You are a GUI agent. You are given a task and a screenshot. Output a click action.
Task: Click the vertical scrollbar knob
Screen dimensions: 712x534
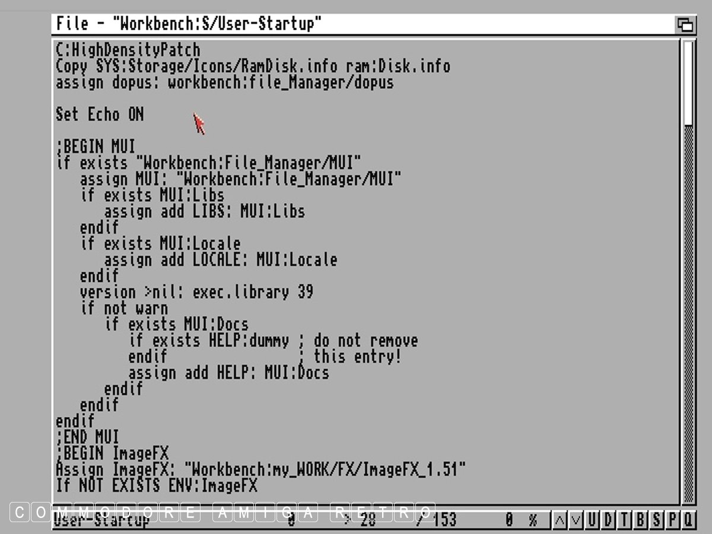688,83
